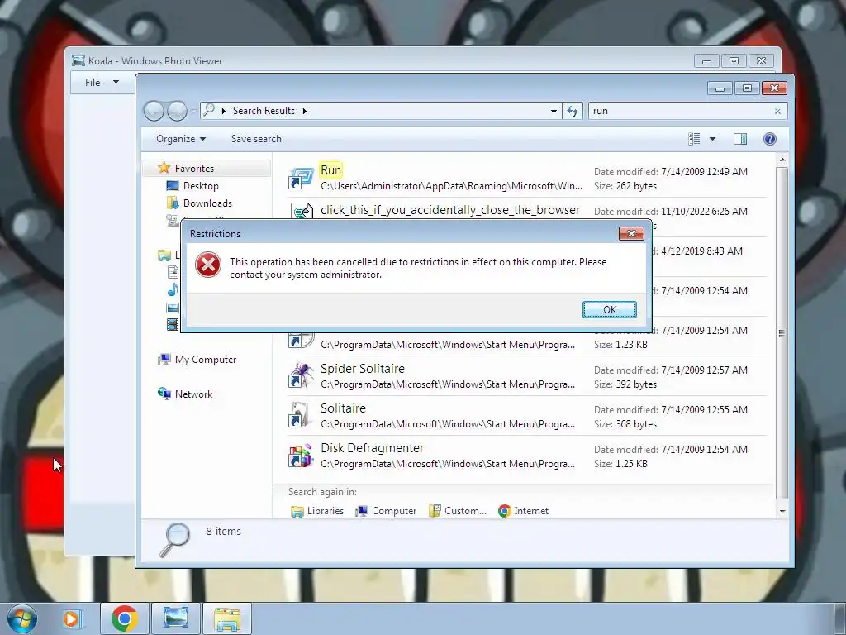
Task: Switch to Photo Viewer from the taskbar
Action: click(176, 618)
